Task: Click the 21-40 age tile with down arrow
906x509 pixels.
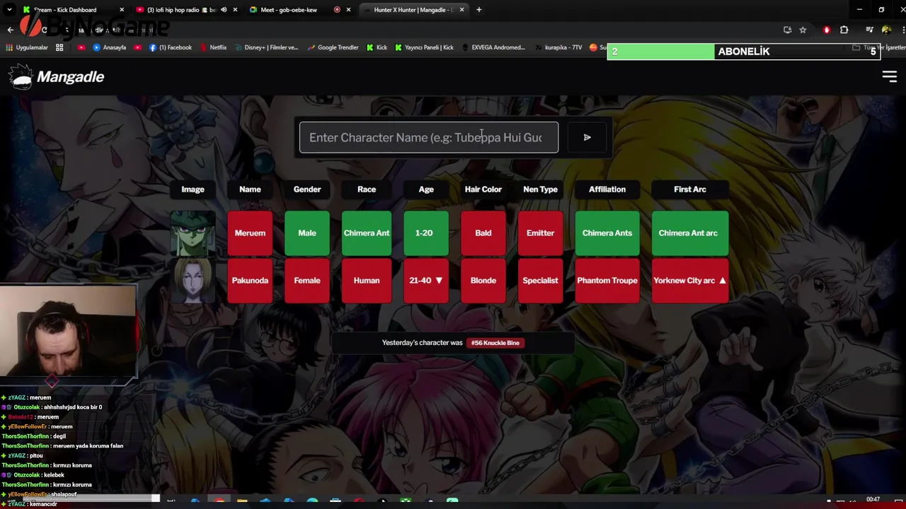Action: 426,281
